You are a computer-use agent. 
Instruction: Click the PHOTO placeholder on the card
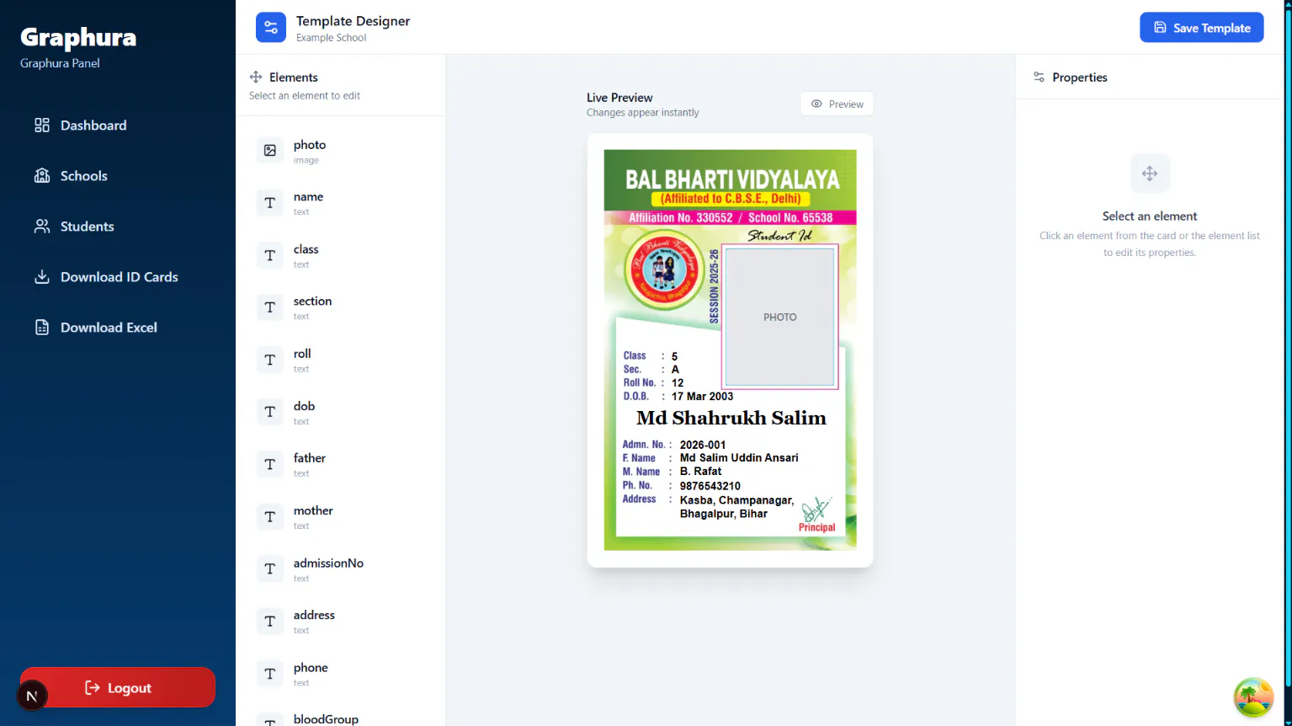coord(780,317)
